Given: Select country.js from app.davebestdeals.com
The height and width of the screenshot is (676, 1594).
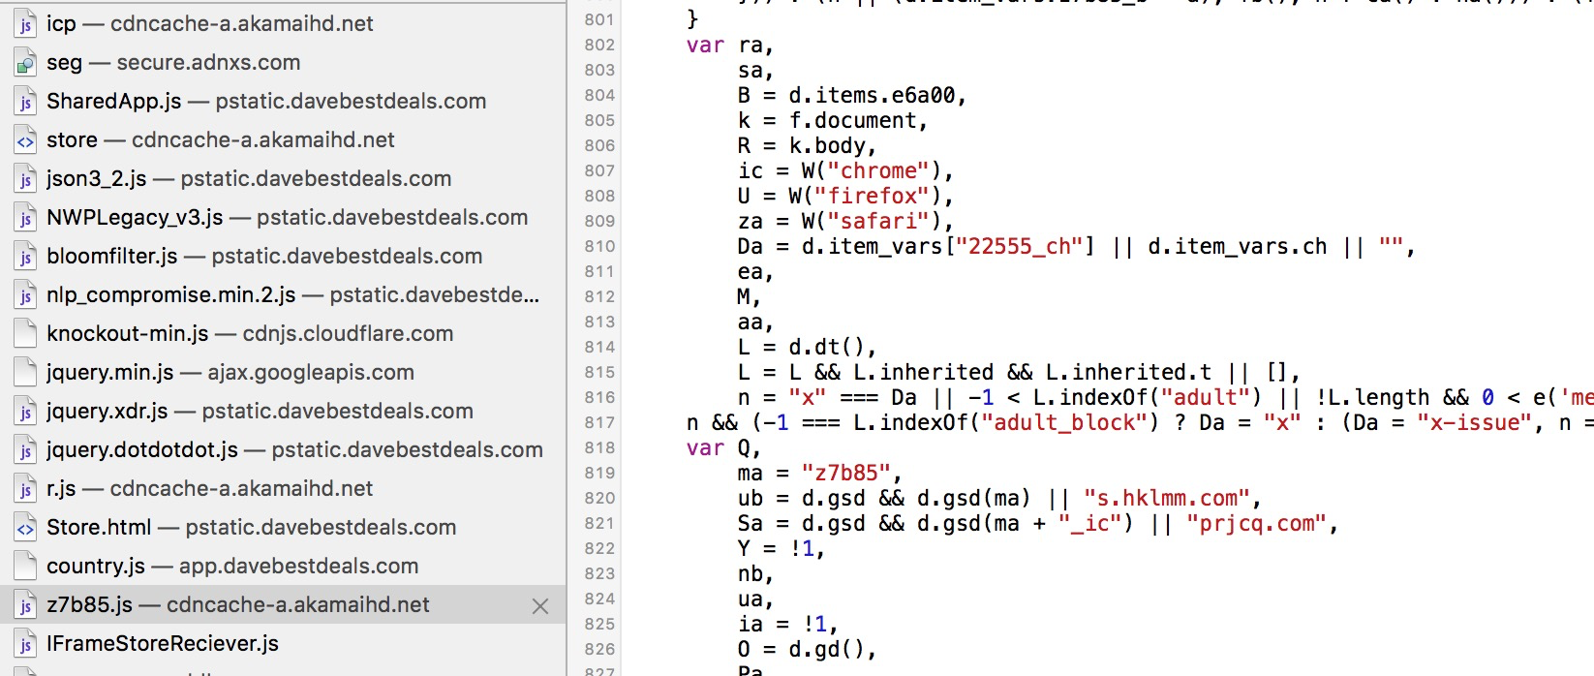Looking at the screenshot, I should pos(232,567).
